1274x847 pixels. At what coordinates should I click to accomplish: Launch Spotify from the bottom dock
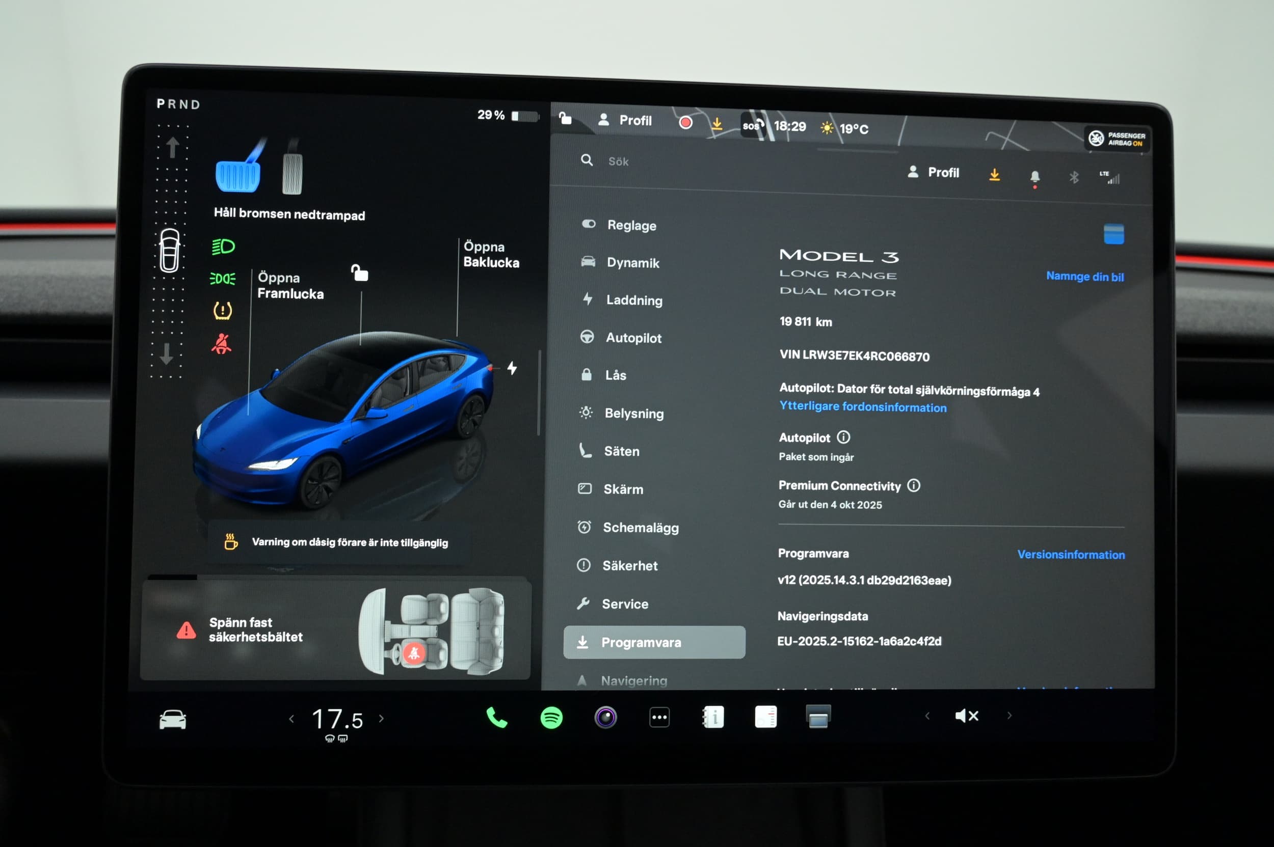pyautogui.click(x=551, y=718)
